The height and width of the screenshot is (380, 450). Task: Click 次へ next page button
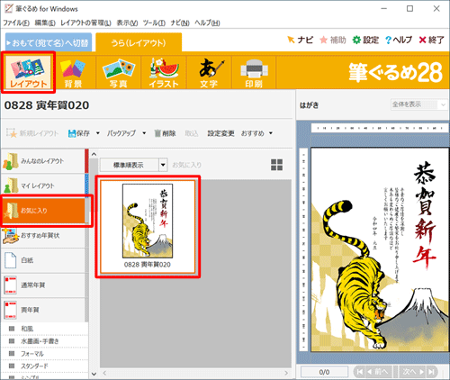click(x=413, y=372)
